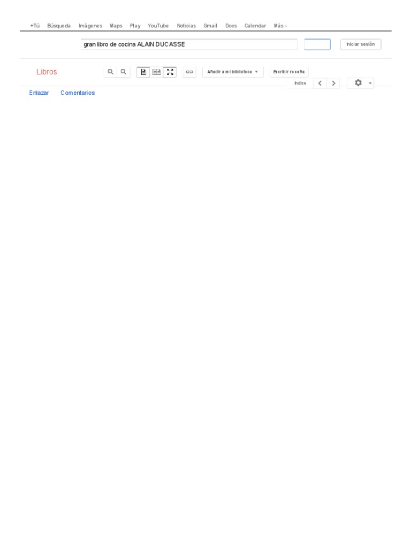Click the Enlazar link

coord(39,93)
